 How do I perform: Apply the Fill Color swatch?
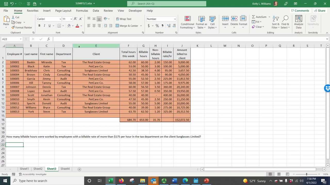tap(69, 26)
